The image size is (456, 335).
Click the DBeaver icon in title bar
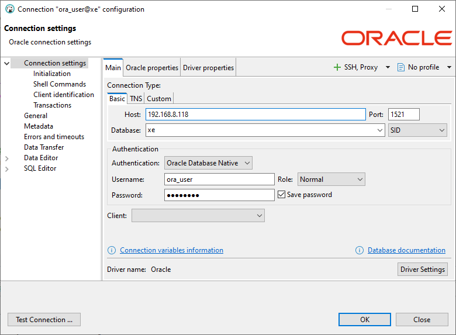tap(9, 9)
